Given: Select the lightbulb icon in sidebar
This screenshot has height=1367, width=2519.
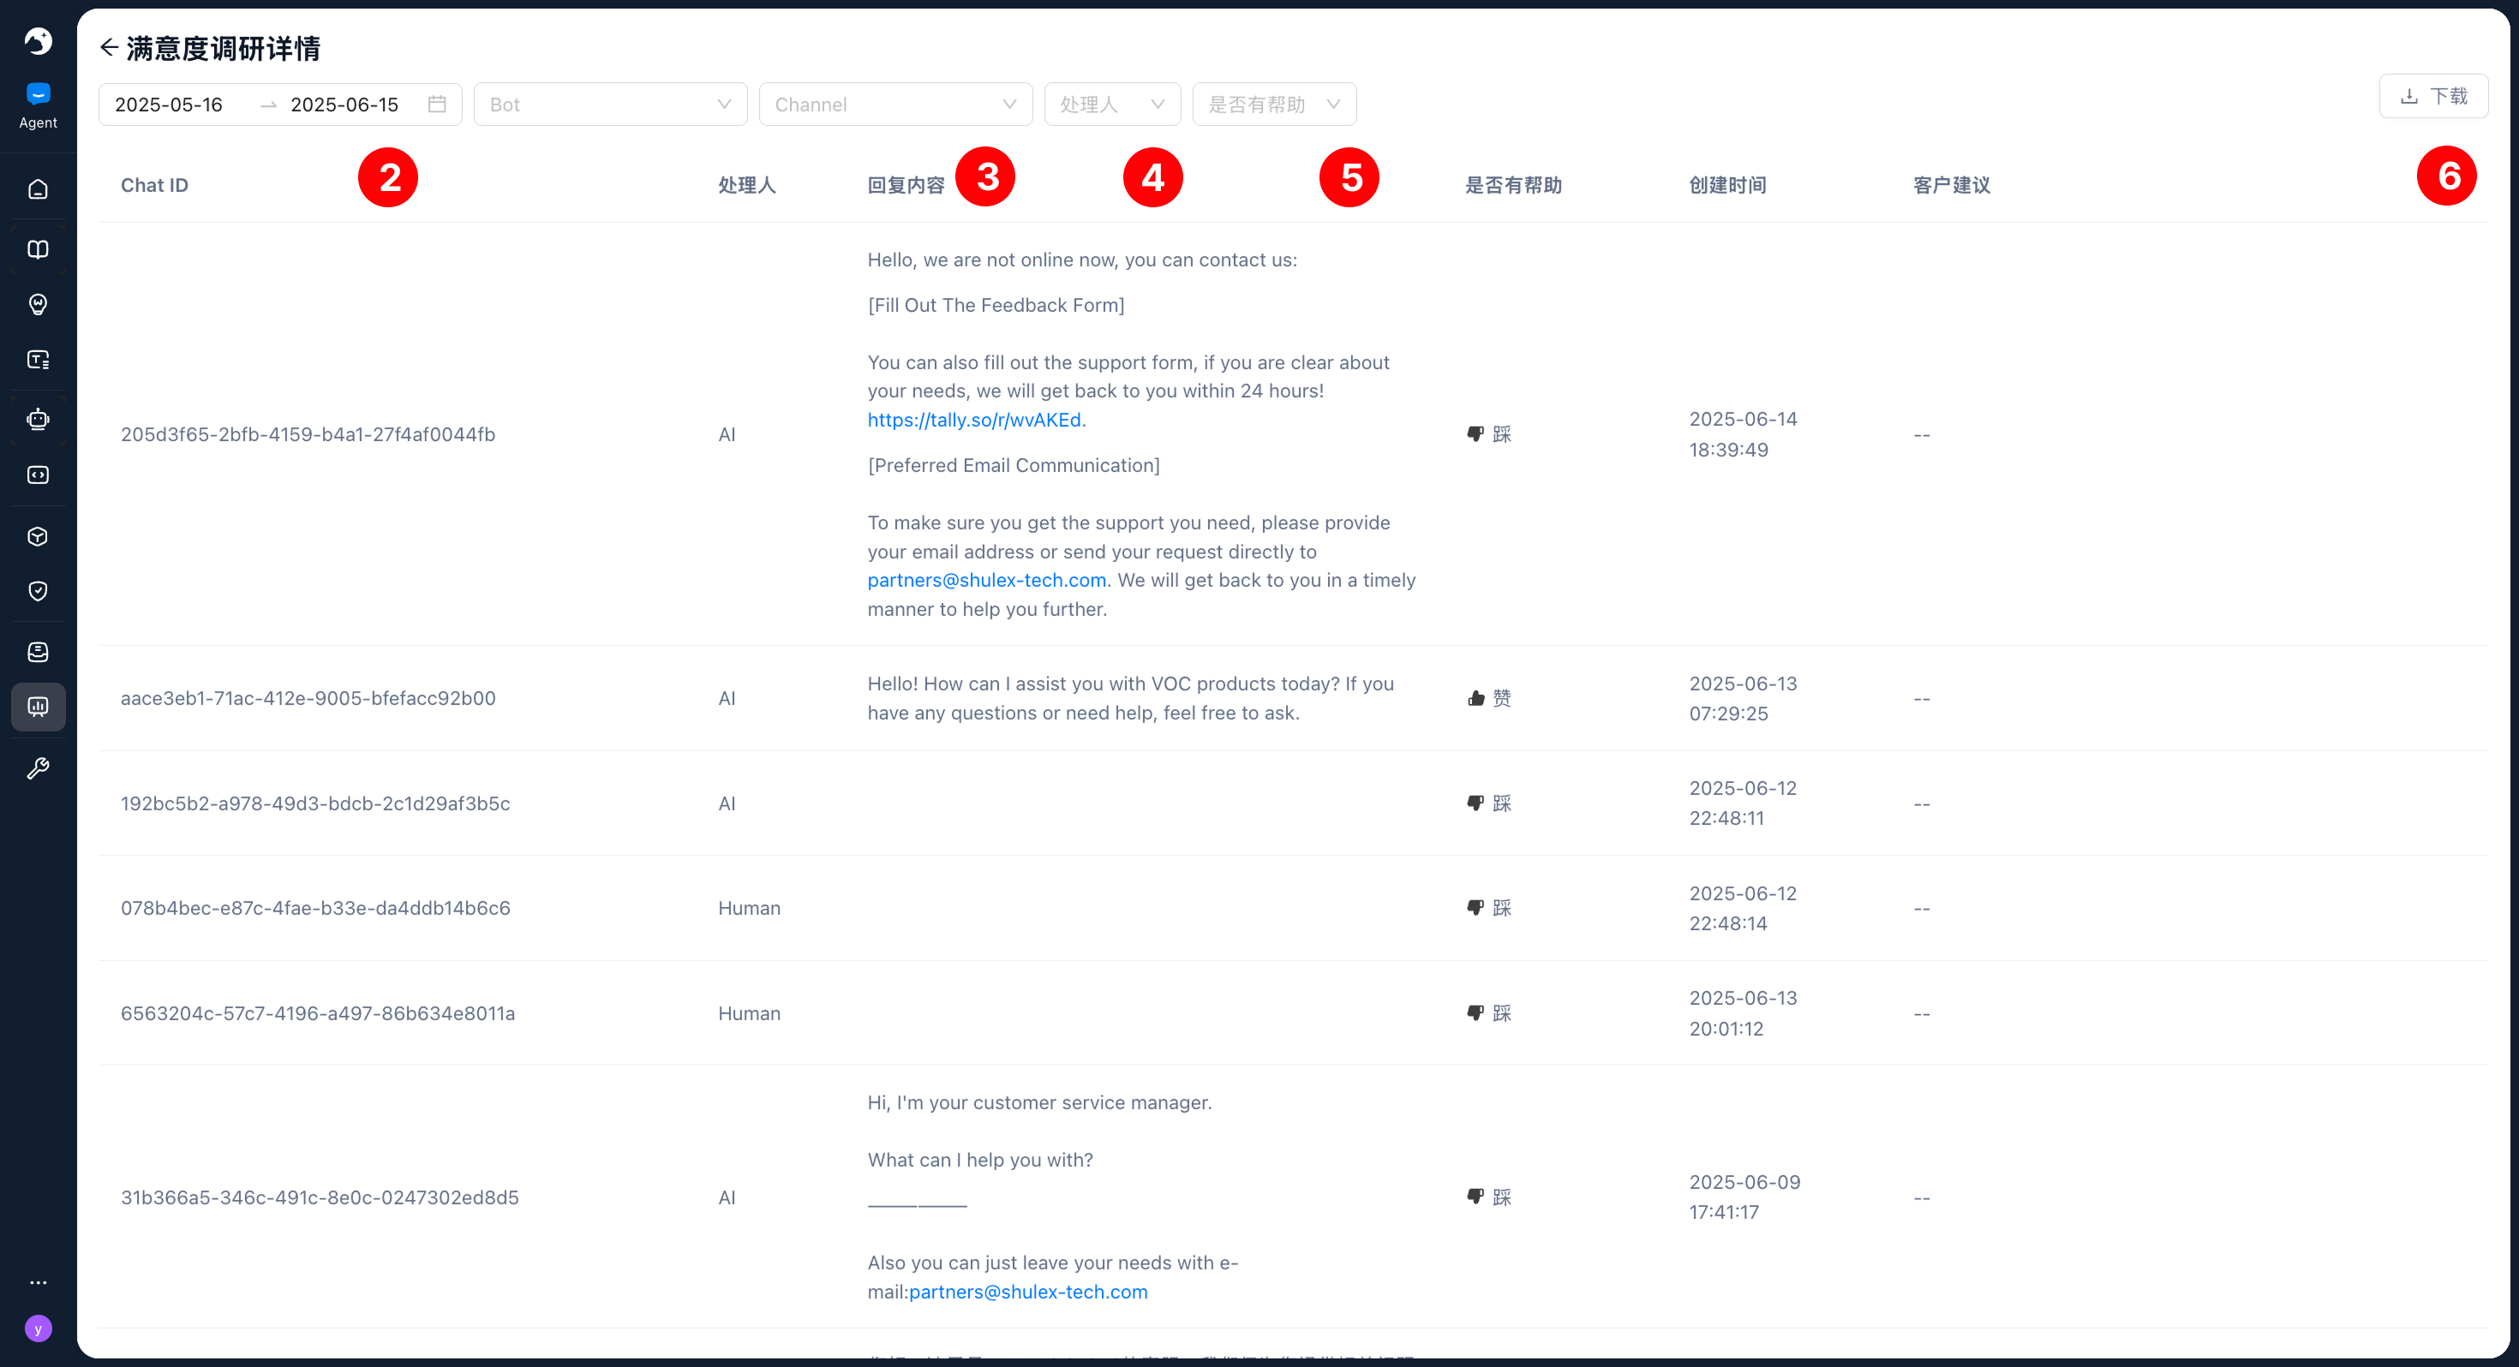Looking at the screenshot, I should (39, 304).
